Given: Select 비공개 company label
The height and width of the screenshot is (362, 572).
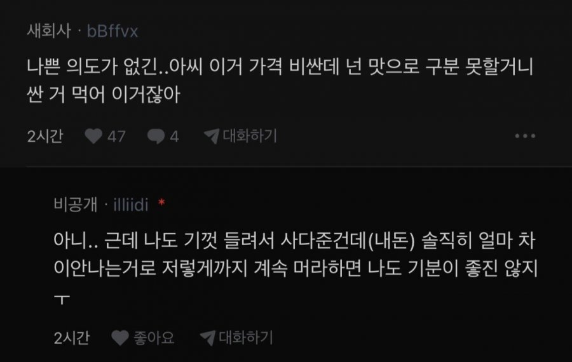Looking at the screenshot, I should click(76, 204).
